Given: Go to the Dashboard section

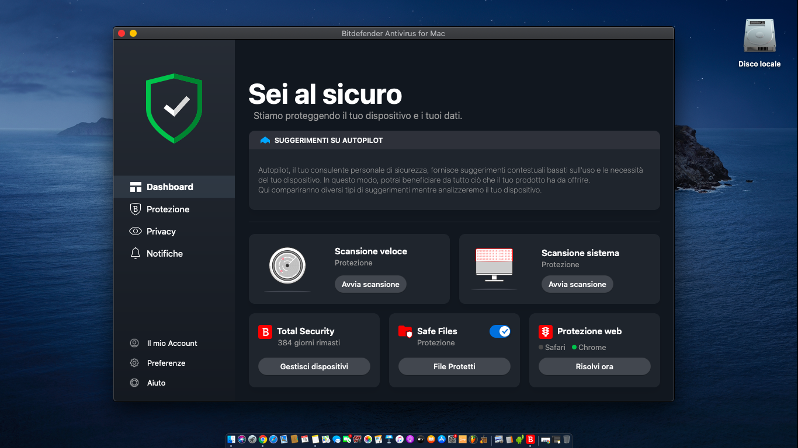Looking at the screenshot, I should coord(174,187).
